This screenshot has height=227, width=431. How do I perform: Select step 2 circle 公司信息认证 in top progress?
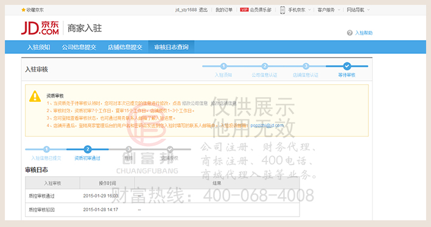click(264, 66)
